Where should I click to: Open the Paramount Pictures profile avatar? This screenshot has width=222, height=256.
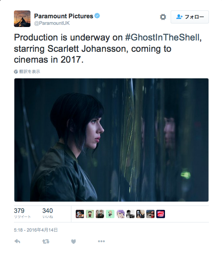(x=22, y=19)
